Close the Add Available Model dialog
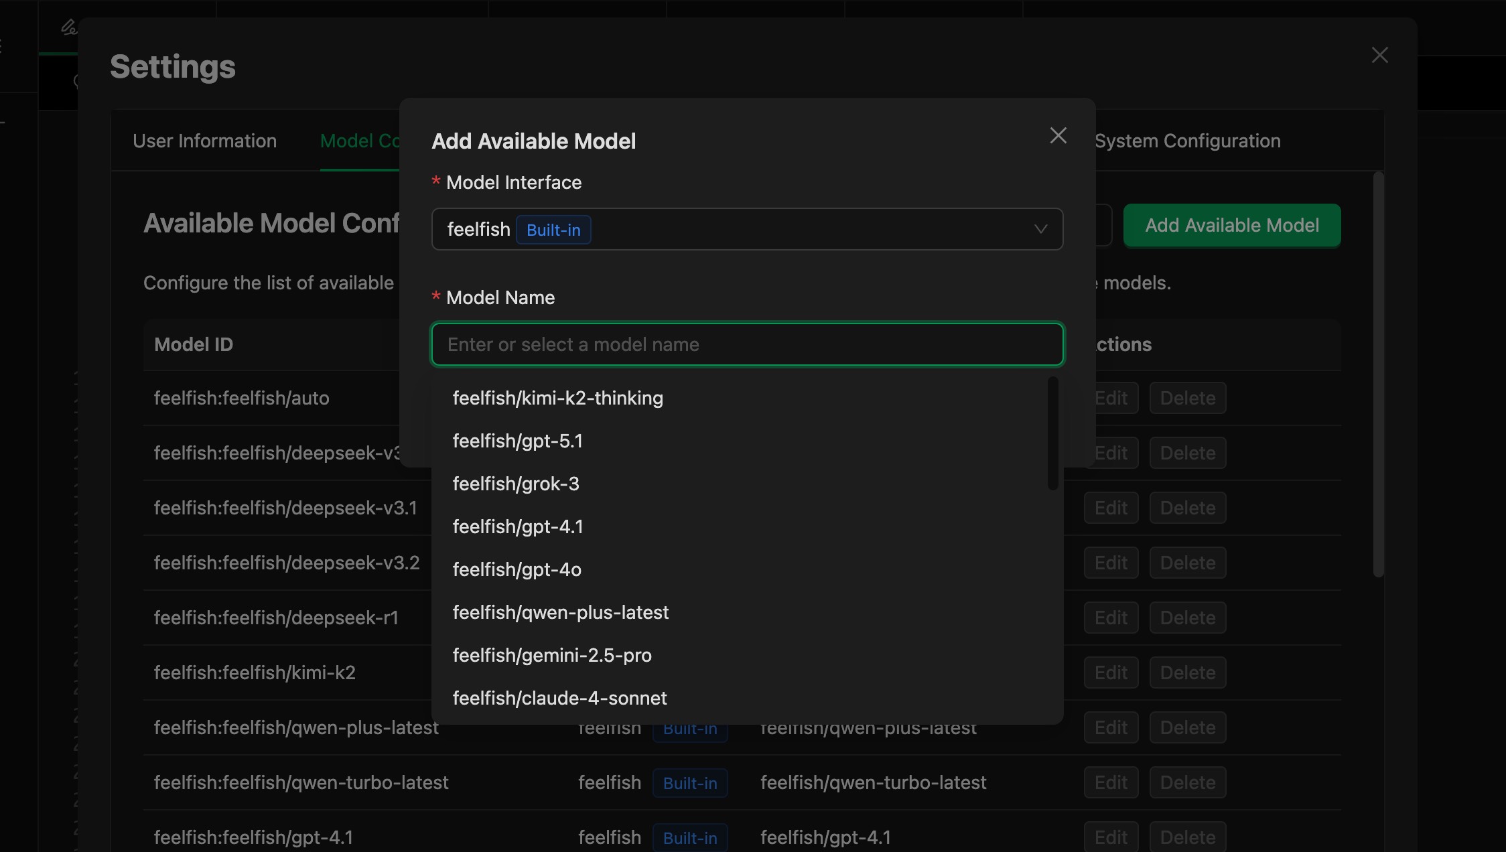 [1058, 136]
